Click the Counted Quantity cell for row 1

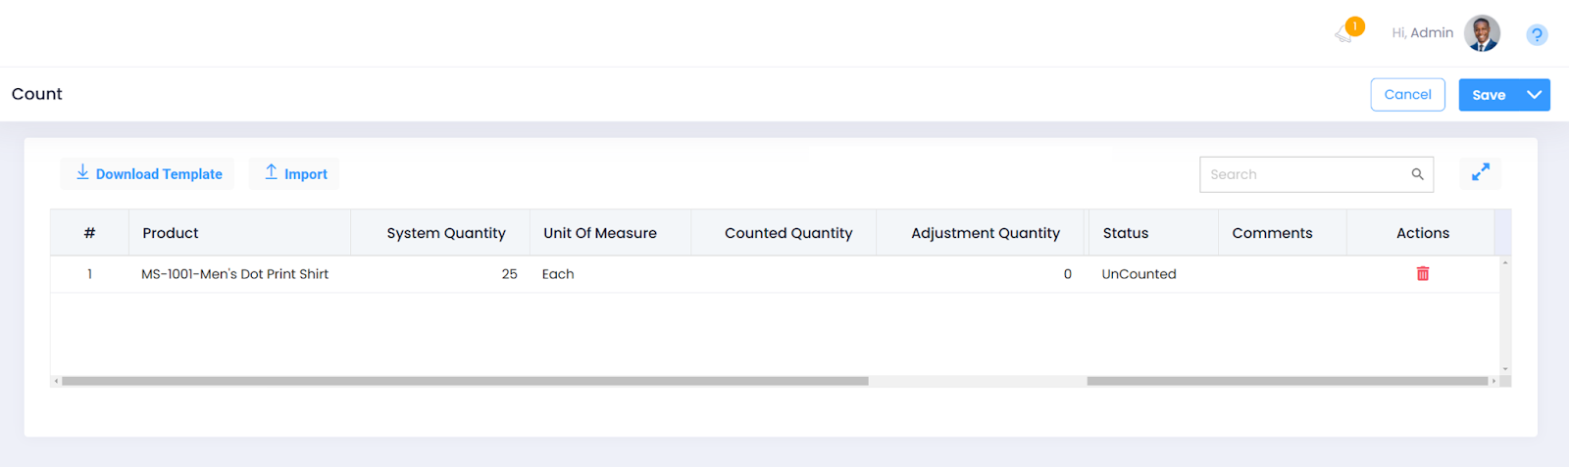tap(783, 274)
